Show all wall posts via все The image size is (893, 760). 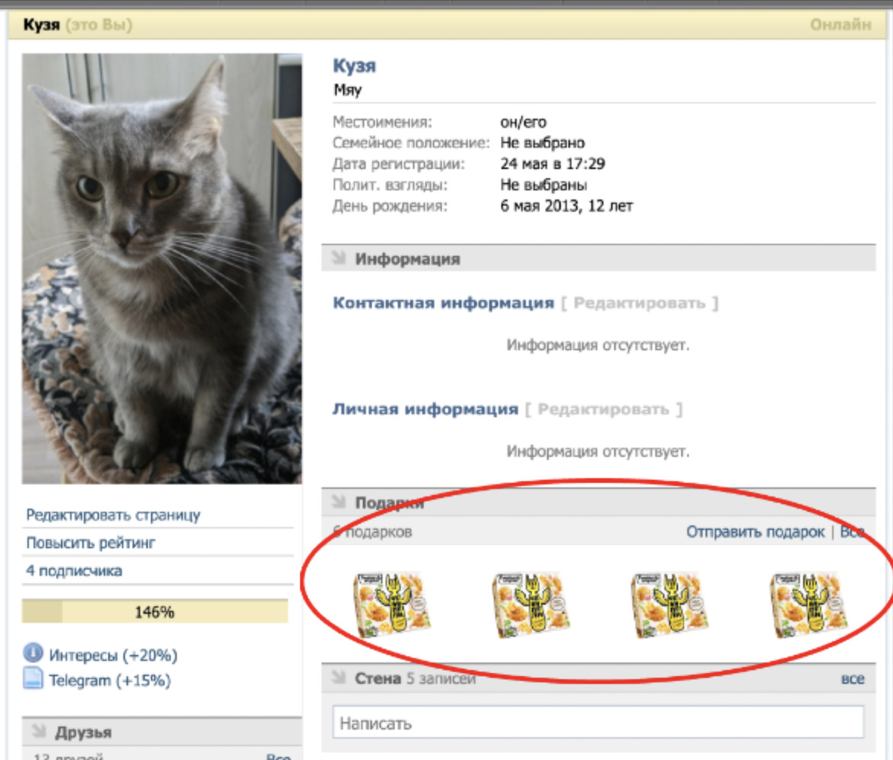point(853,679)
